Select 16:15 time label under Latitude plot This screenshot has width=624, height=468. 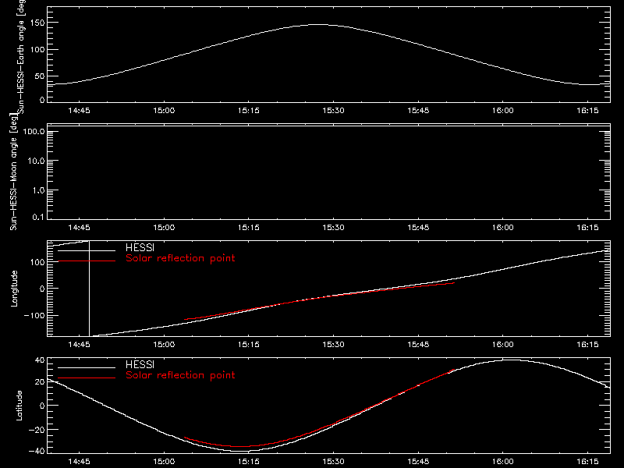pos(587,462)
